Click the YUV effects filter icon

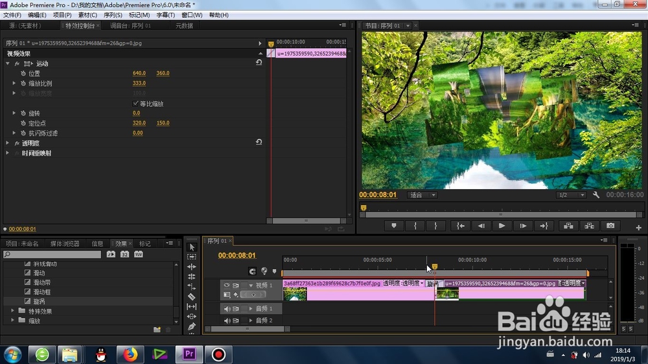[x=139, y=254]
